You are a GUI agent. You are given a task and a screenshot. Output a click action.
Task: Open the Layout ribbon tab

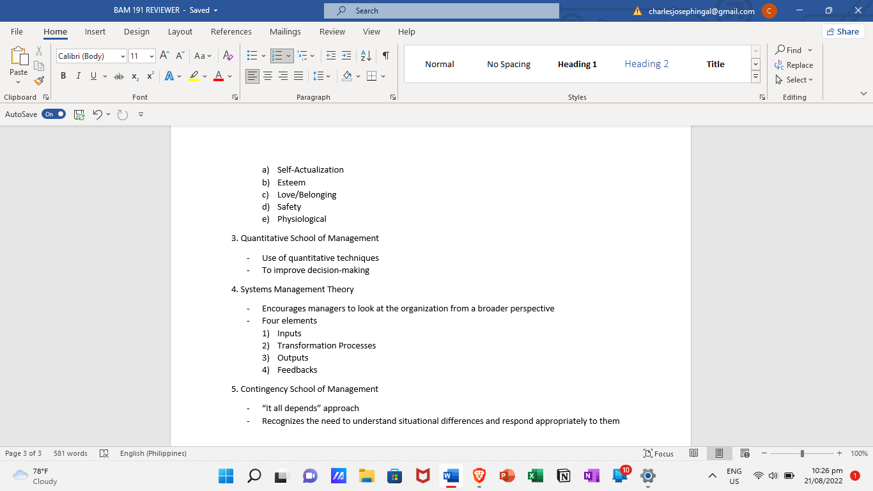pos(180,31)
